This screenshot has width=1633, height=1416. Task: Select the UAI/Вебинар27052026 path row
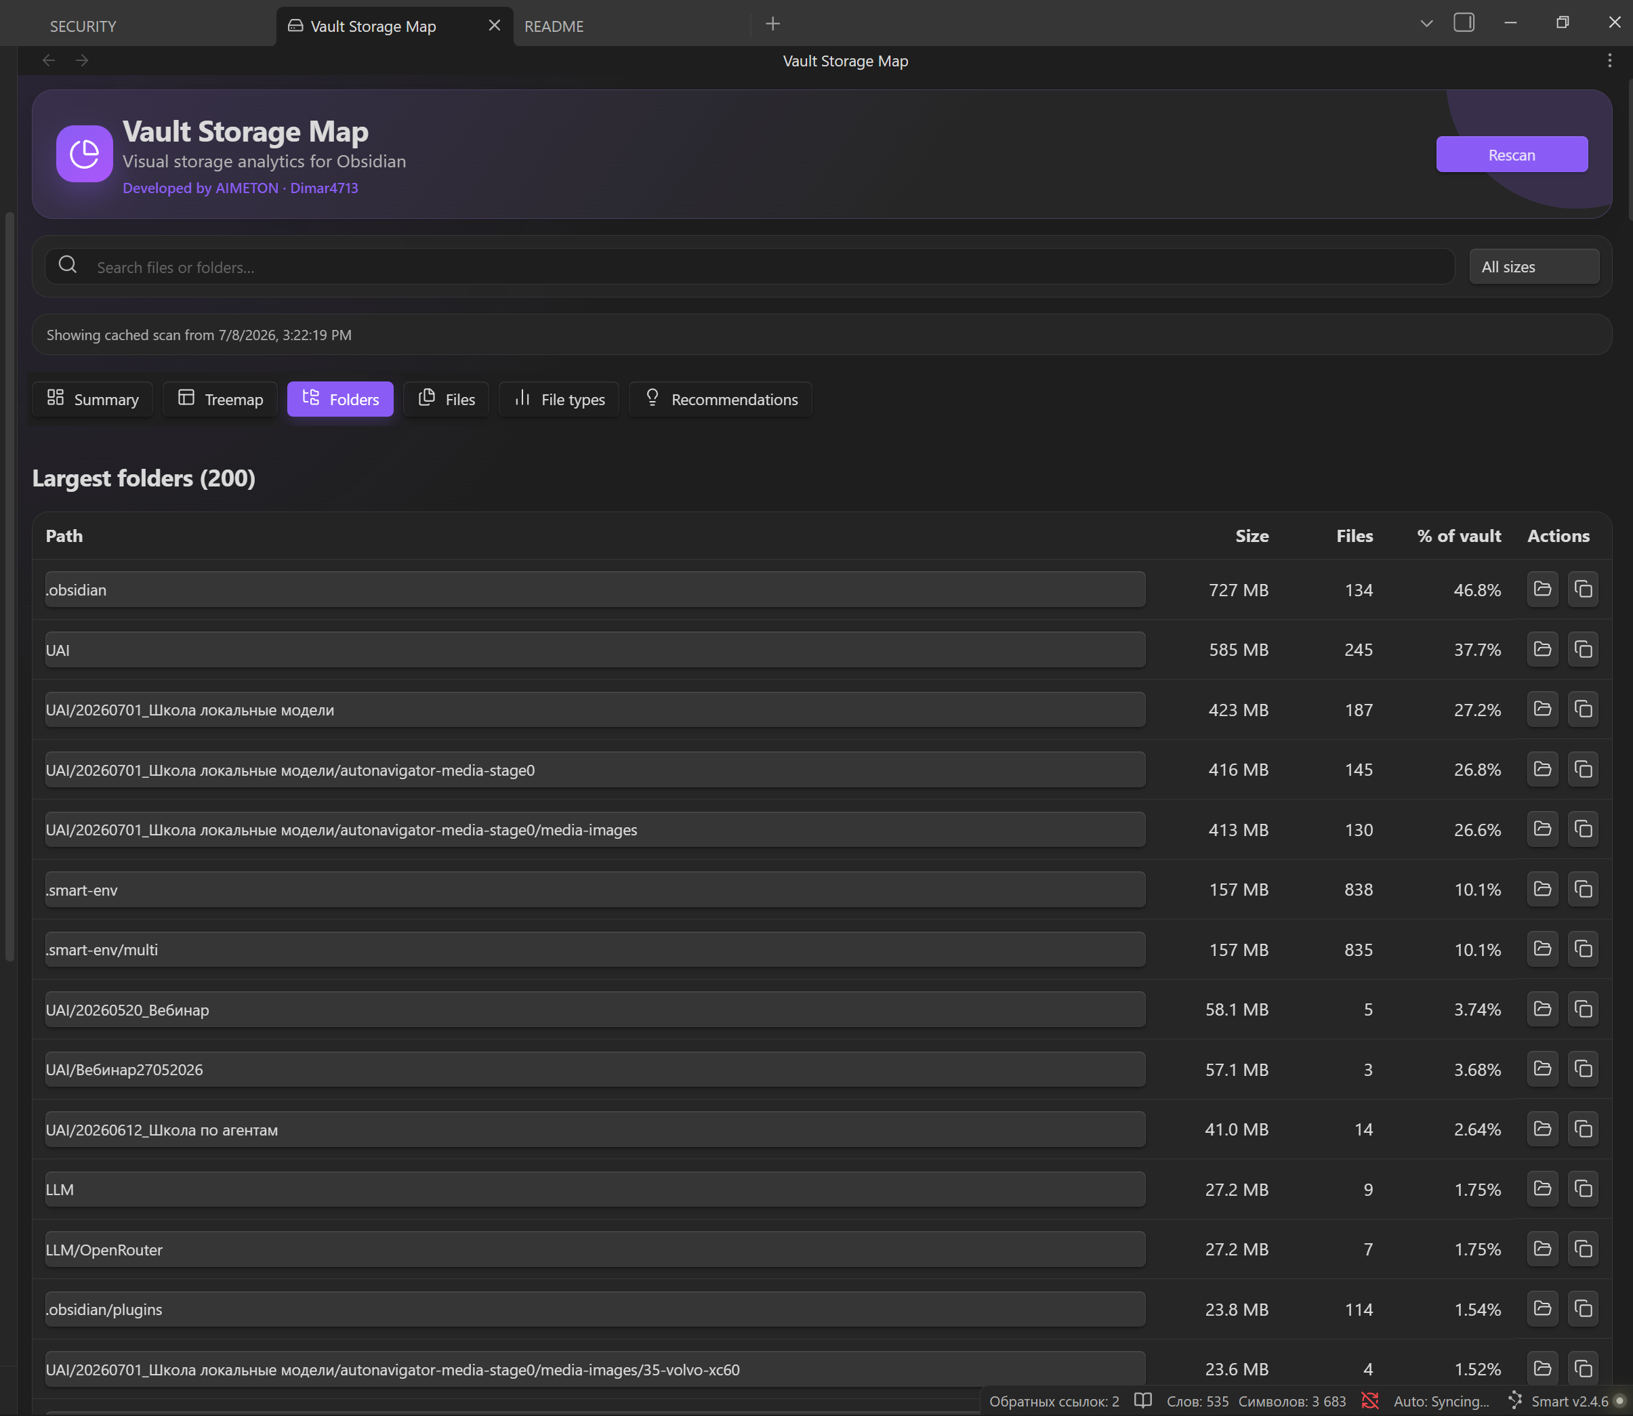(595, 1069)
